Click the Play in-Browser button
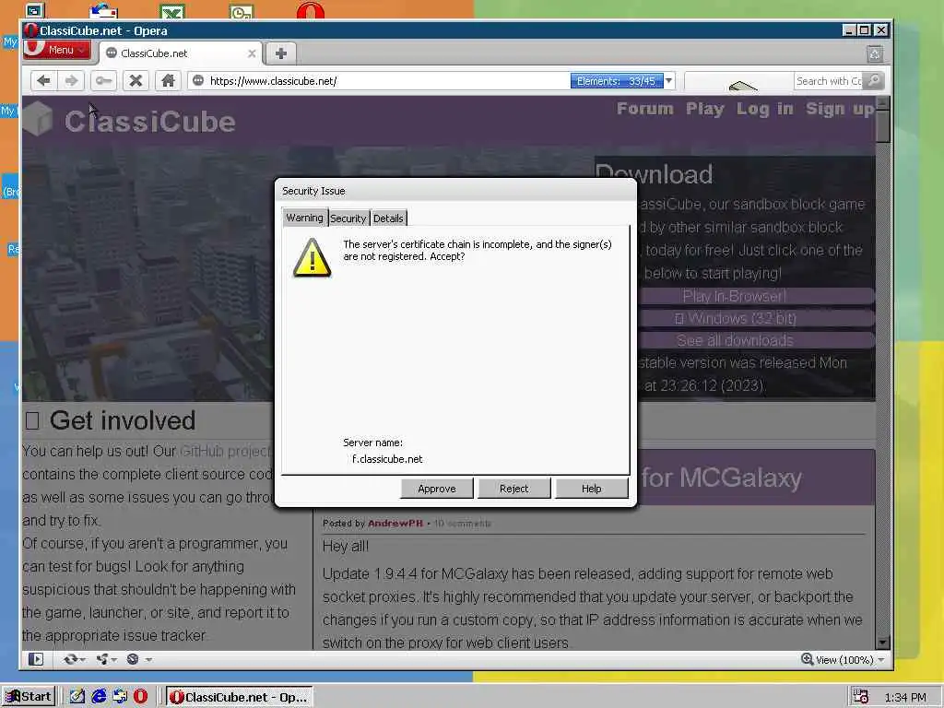Screen dimensions: 944x708 [x=735, y=296]
